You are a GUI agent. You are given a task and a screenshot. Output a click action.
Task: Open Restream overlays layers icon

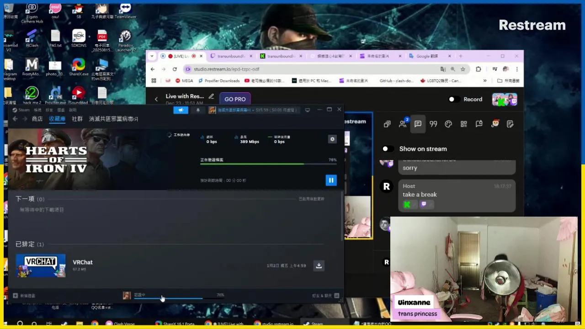[x=387, y=124]
